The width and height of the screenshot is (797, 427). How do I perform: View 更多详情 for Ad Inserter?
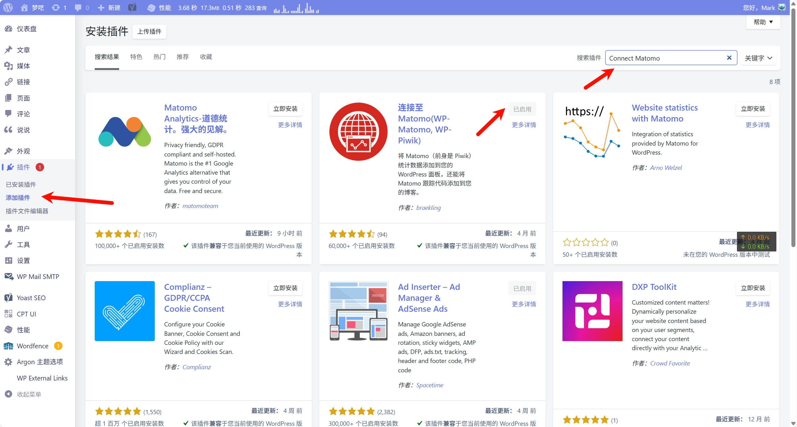tap(524, 304)
